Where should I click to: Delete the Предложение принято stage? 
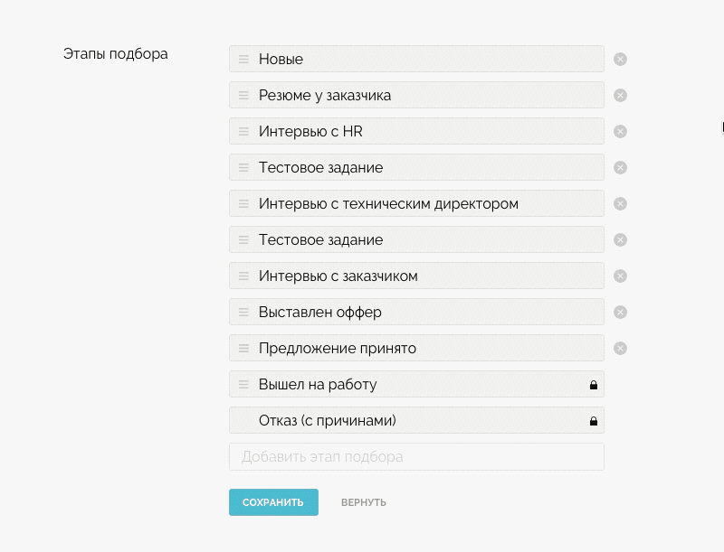pyautogui.click(x=620, y=348)
